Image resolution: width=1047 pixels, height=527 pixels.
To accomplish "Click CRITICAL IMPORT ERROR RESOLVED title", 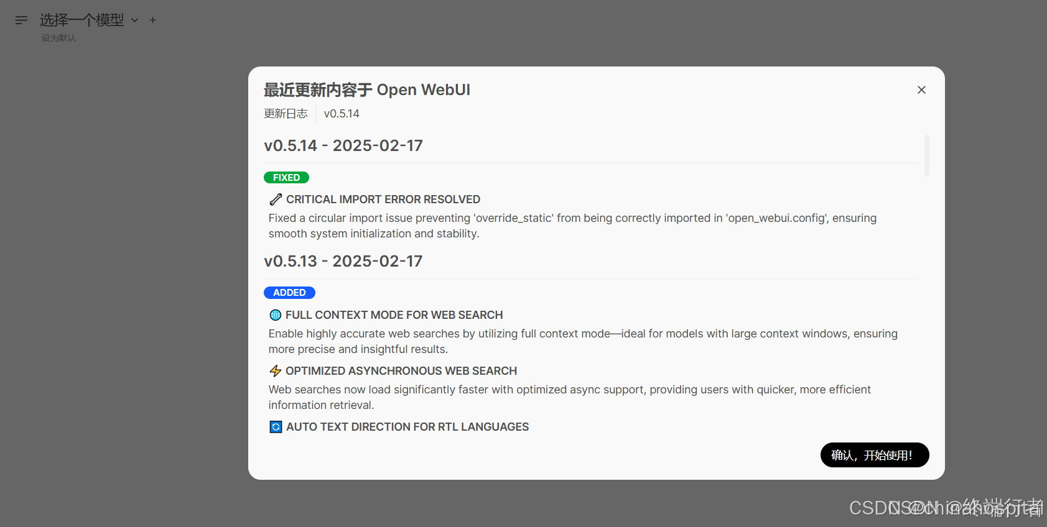I will click(383, 199).
